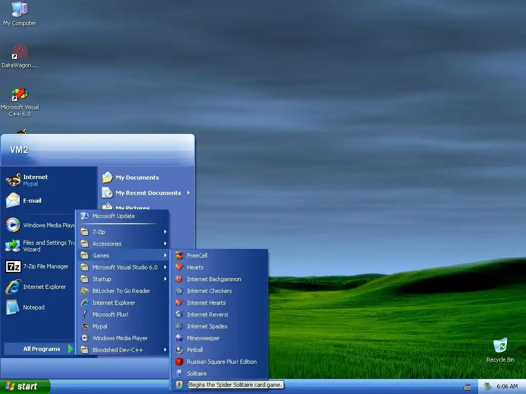
Task: Expand the Bloodshed Dev-C++ submenu arrow
Action: tap(165, 350)
